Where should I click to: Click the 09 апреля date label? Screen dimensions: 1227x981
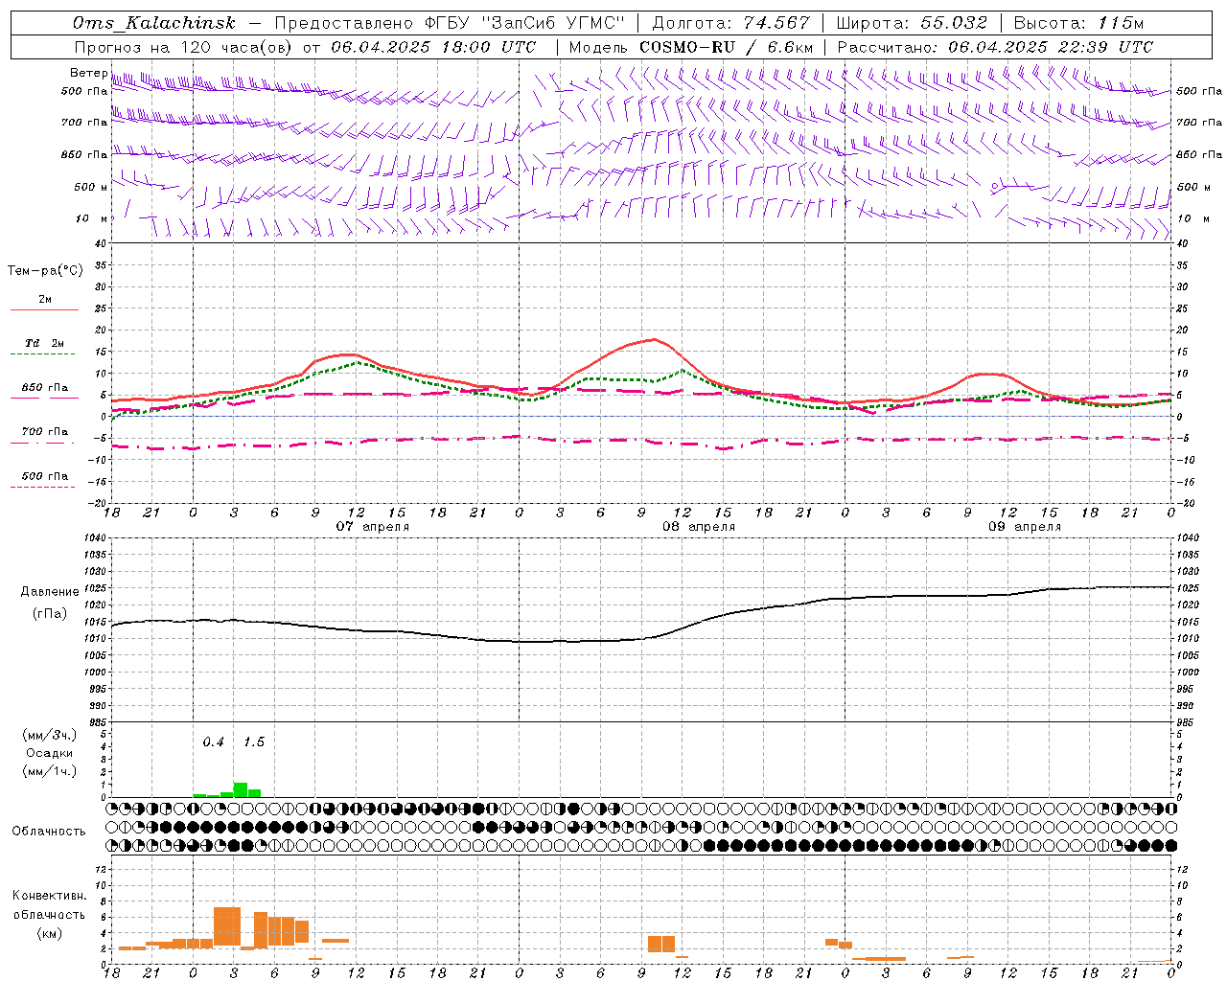coord(1025,526)
